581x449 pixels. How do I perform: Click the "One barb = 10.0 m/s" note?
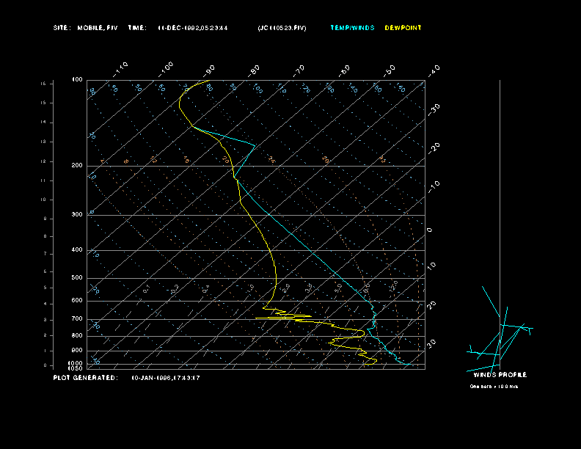pos(494,387)
